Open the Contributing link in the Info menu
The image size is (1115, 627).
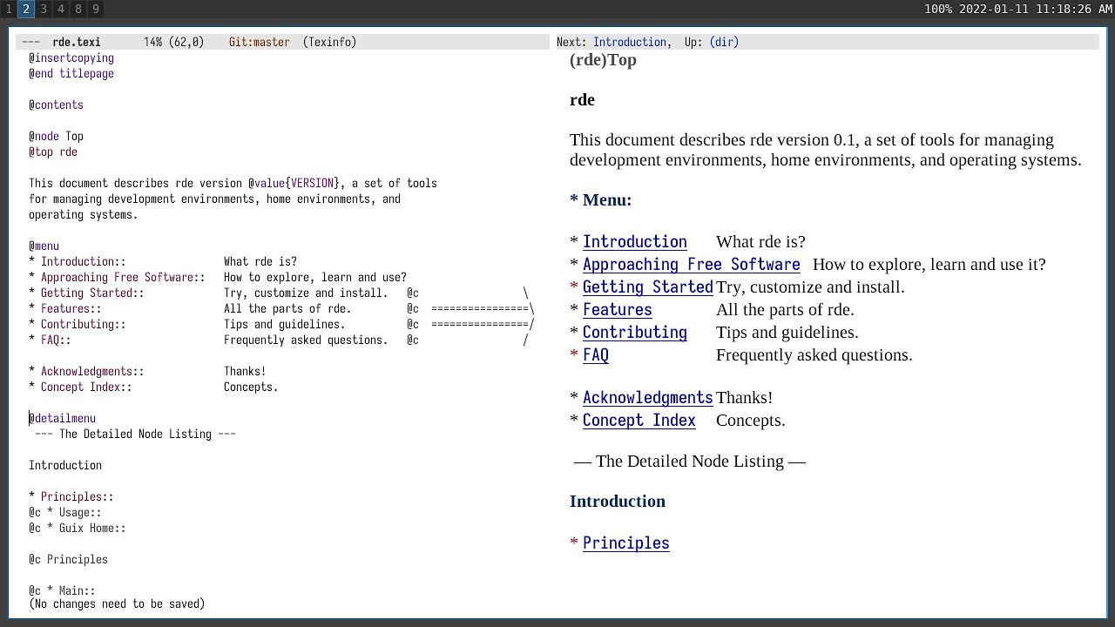(x=635, y=333)
